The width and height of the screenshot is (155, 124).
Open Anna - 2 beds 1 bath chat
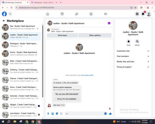pyautogui.click(x=21, y=88)
